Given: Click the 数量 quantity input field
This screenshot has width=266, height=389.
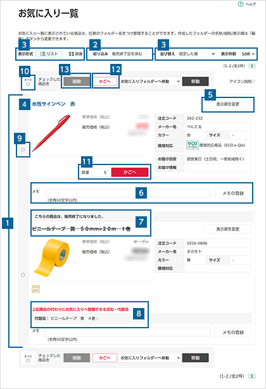Looking at the screenshot, I should click(x=99, y=172).
